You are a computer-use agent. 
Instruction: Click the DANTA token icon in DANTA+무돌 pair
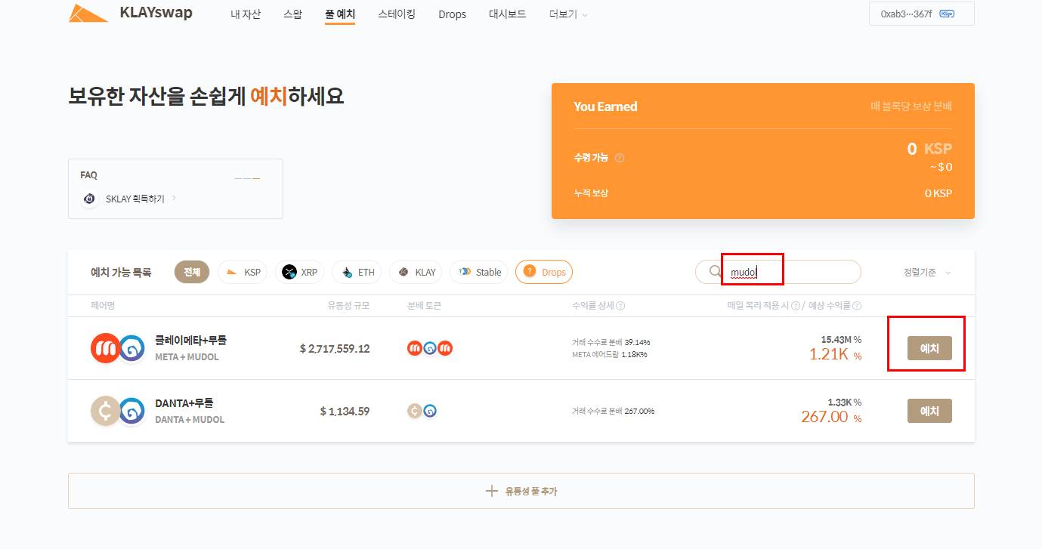pos(105,411)
